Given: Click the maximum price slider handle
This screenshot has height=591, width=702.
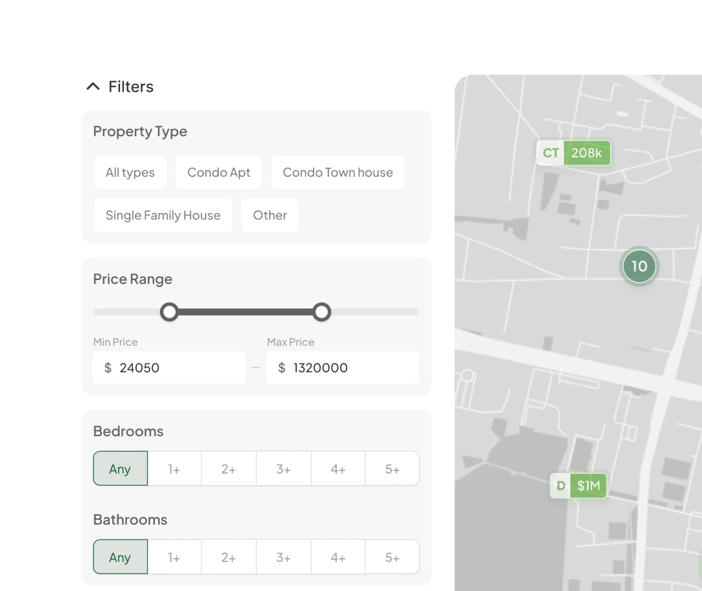Looking at the screenshot, I should pos(321,312).
